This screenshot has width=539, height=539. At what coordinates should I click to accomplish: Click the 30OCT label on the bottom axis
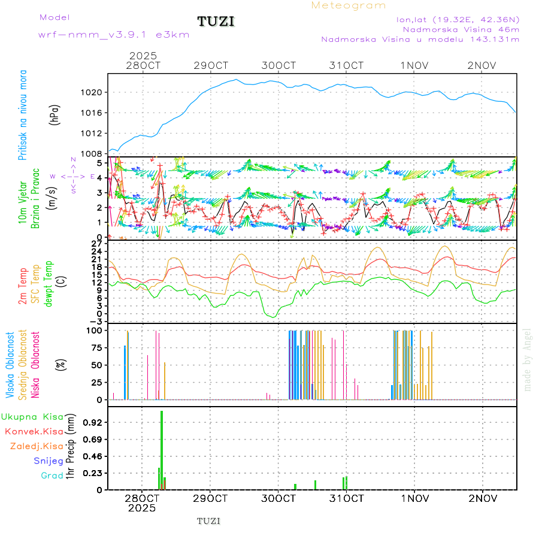tap(278, 498)
